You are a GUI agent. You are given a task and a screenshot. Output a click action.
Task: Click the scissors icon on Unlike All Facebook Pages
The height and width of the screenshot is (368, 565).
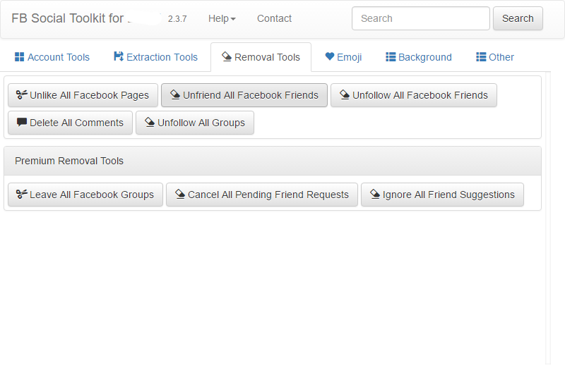[x=22, y=94]
